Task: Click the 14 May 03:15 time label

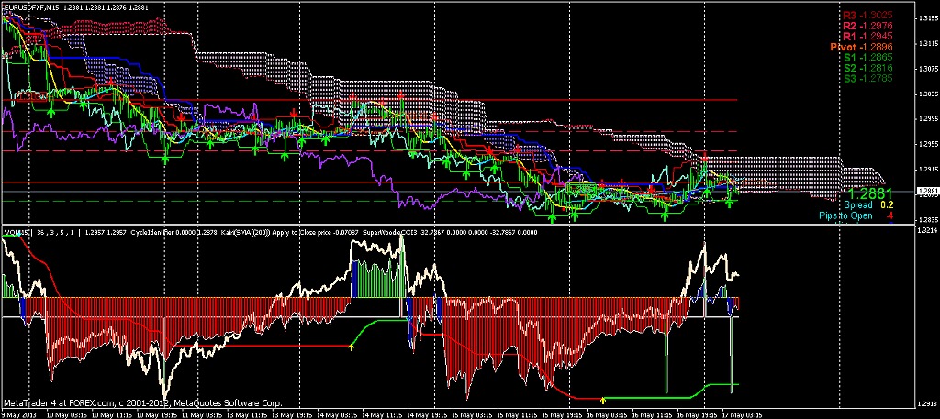Action: [x=335, y=414]
